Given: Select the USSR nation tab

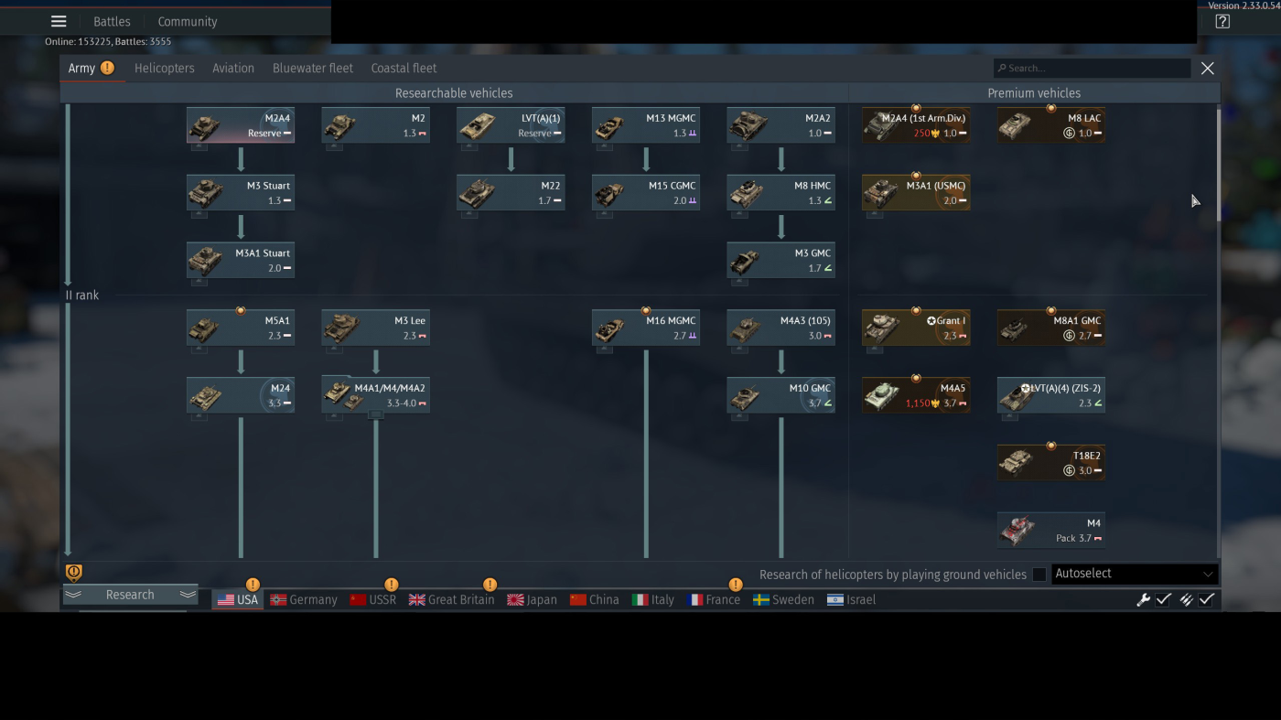Looking at the screenshot, I should coord(373,600).
